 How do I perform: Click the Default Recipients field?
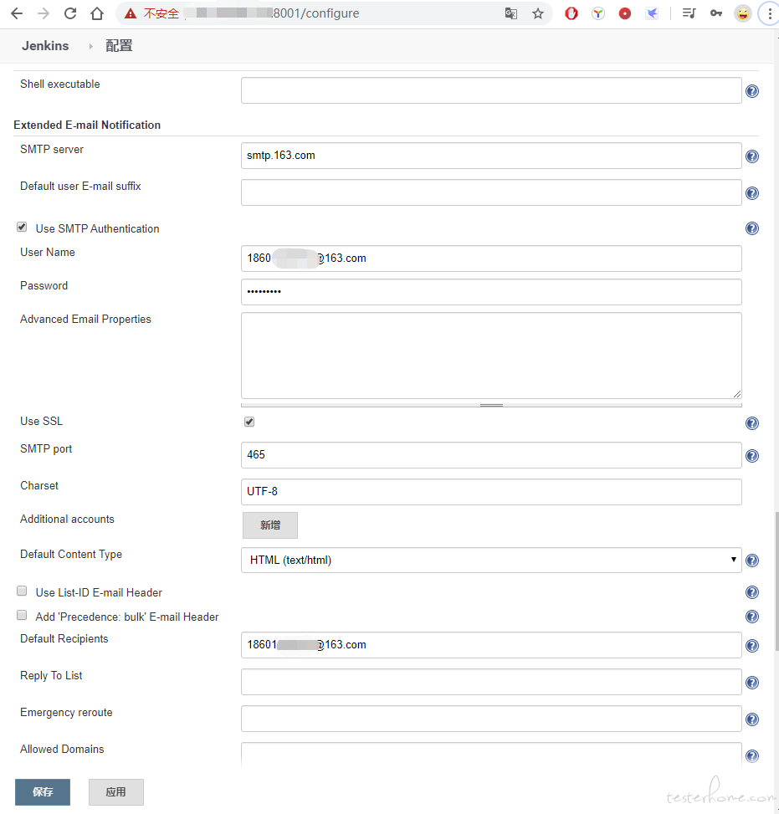click(491, 645)
